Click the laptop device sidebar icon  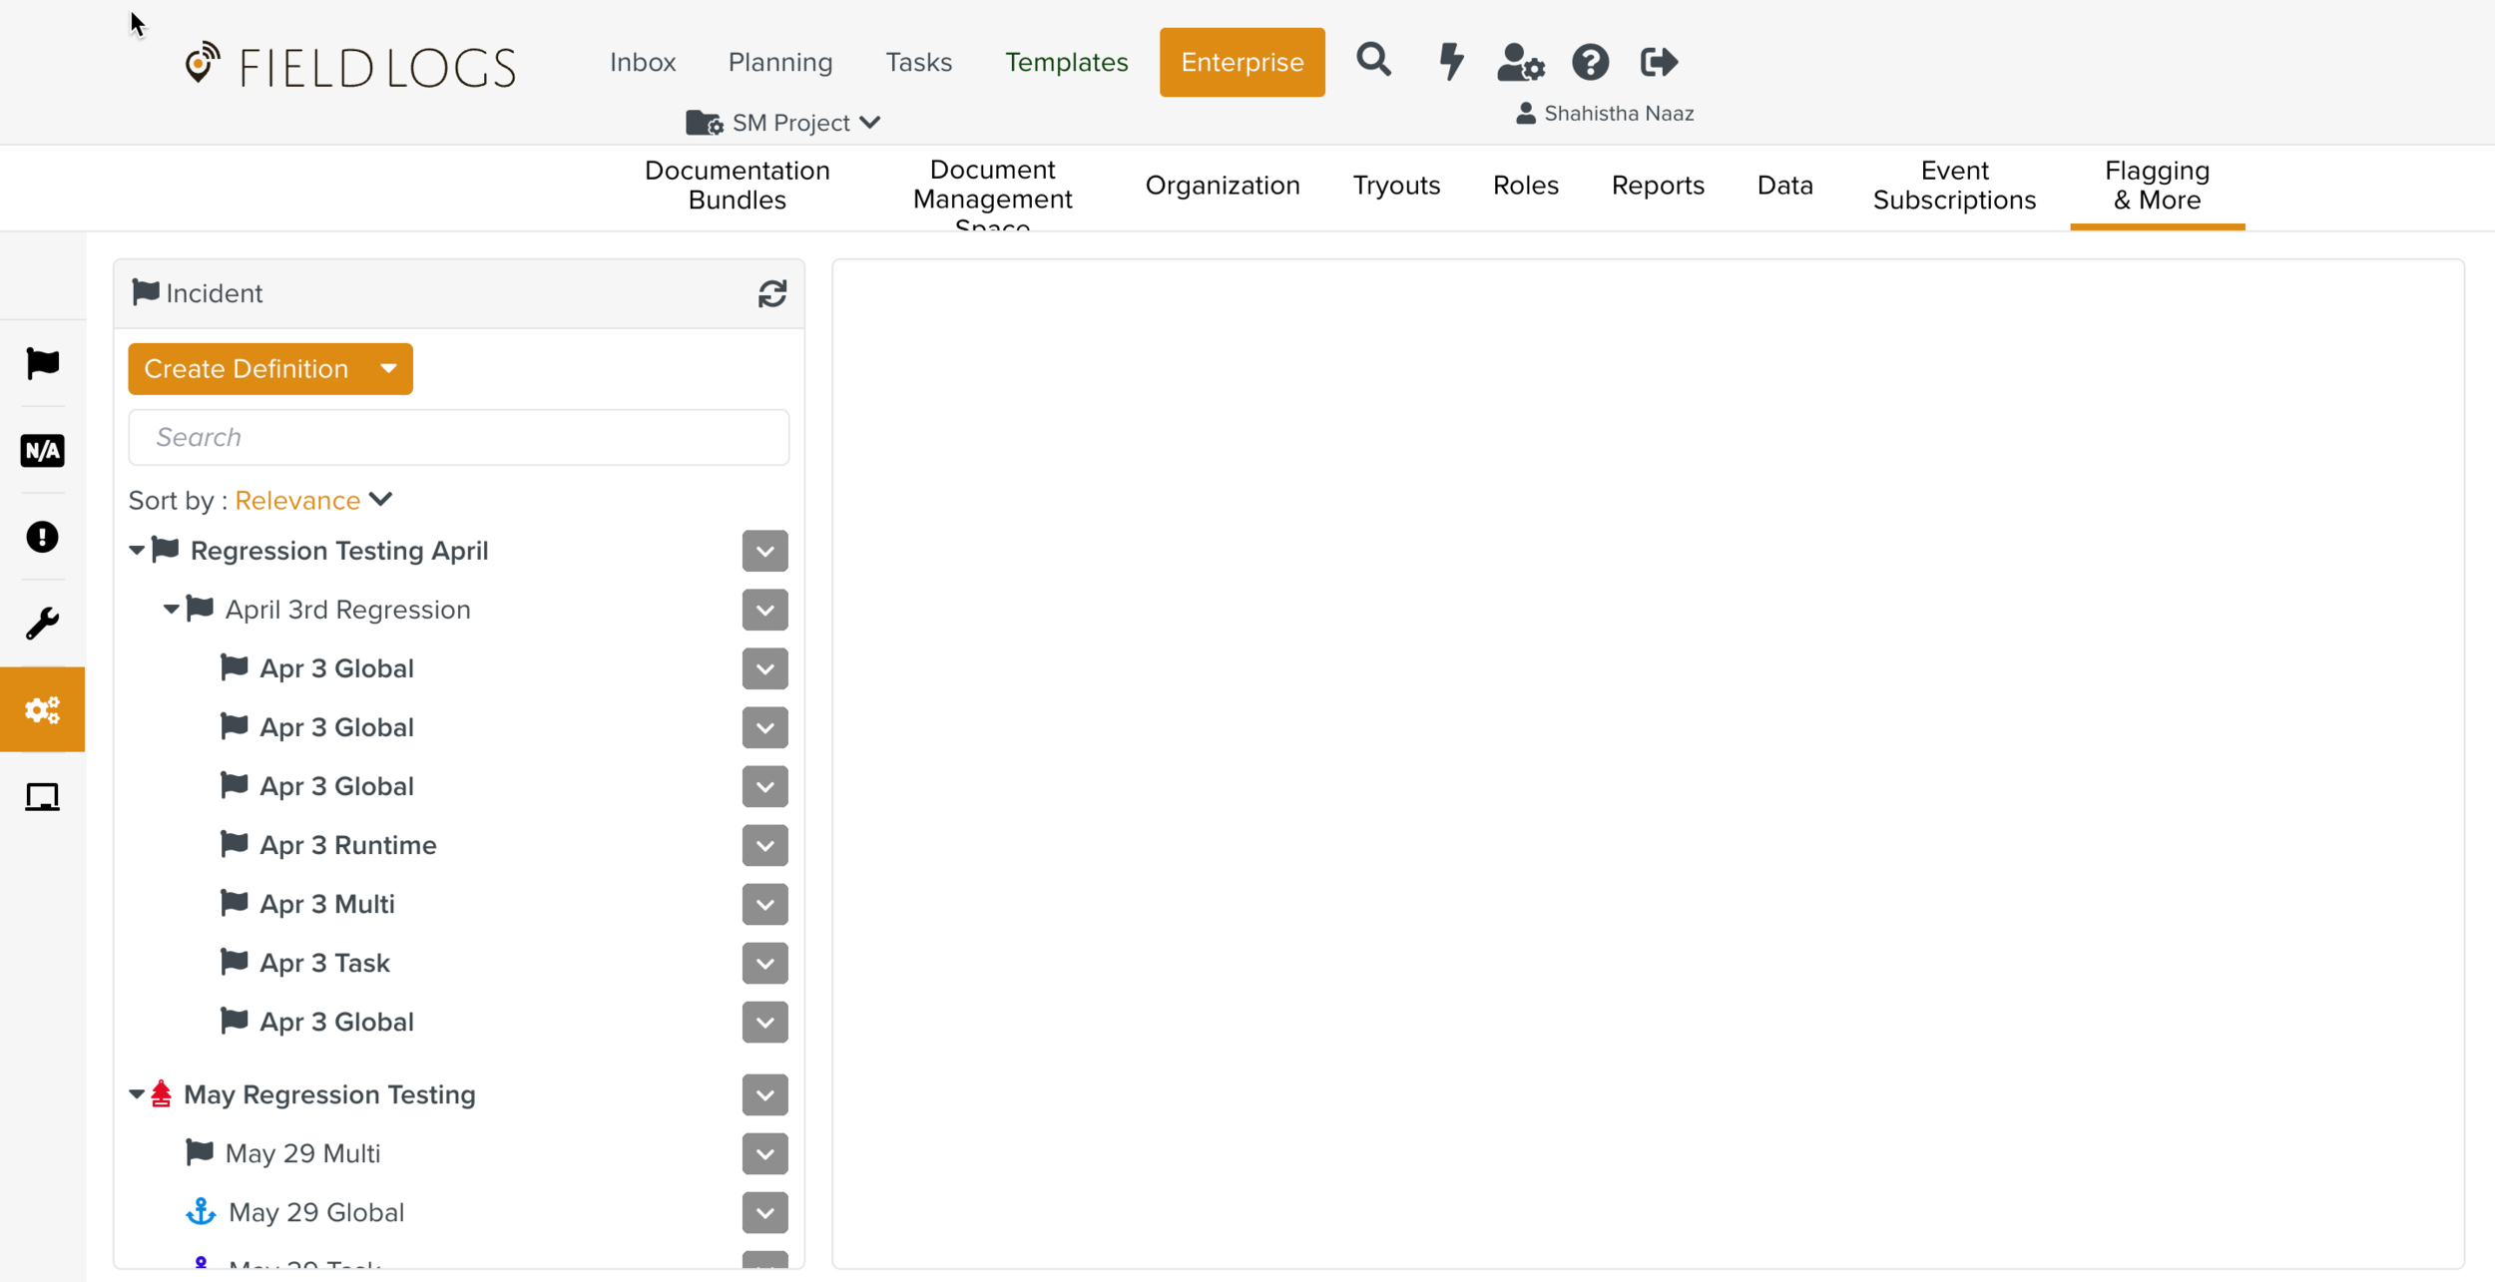point(42,796)
